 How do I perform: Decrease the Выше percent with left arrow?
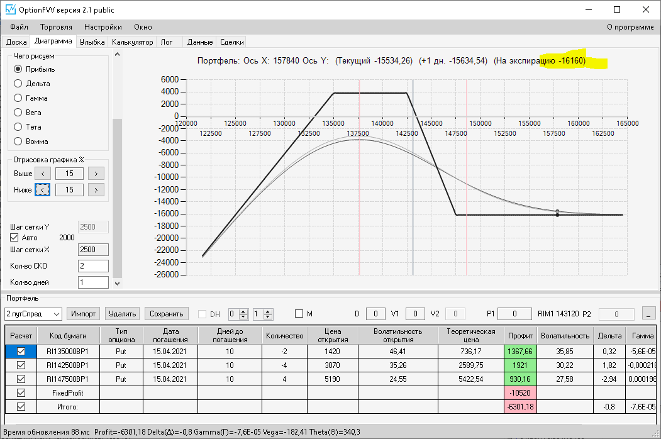pyautogui.click(x=43, y=174)
